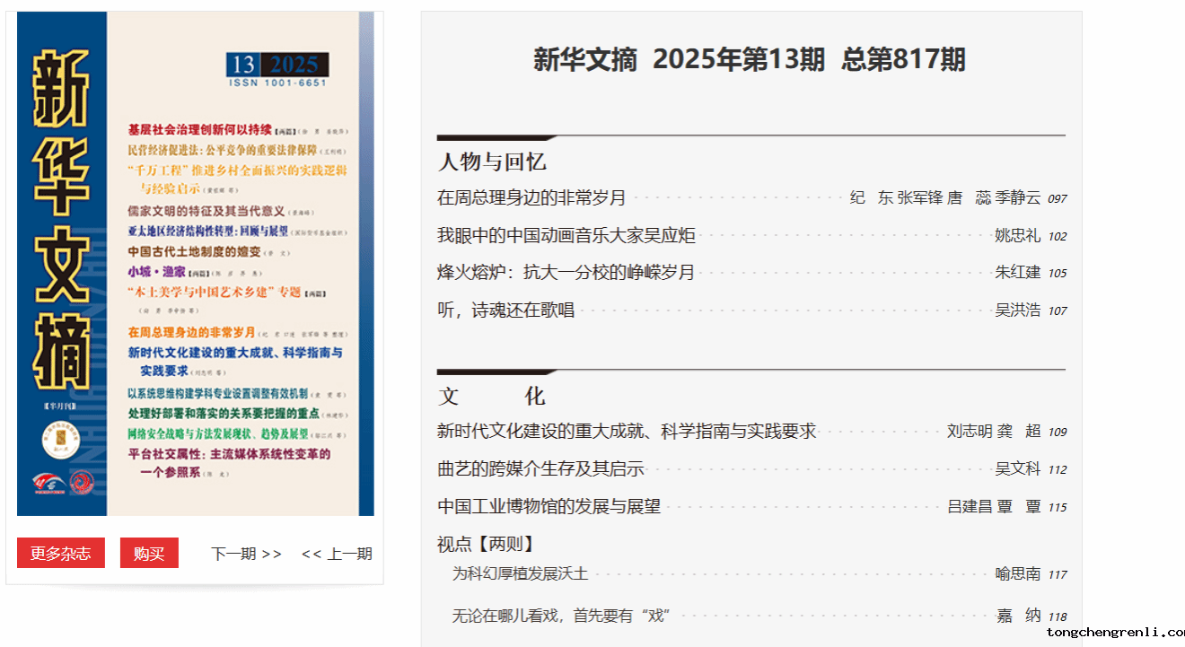The width and height of the screenshot is (1185, 647).
Task: Open article 无论在哪儿看戏,首先要有"戏"
Action: click(561, 616)
